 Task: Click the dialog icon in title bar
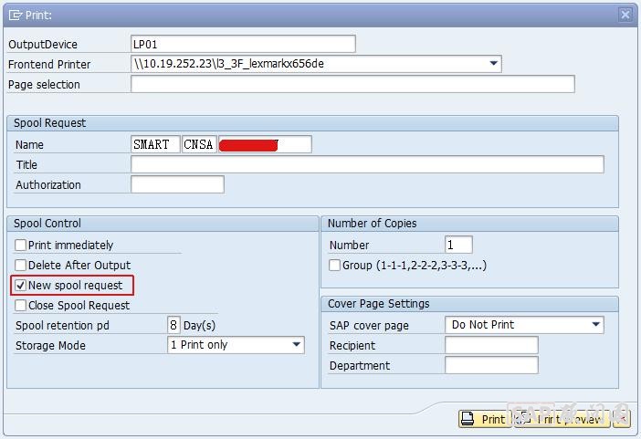(x=16, y=15)
